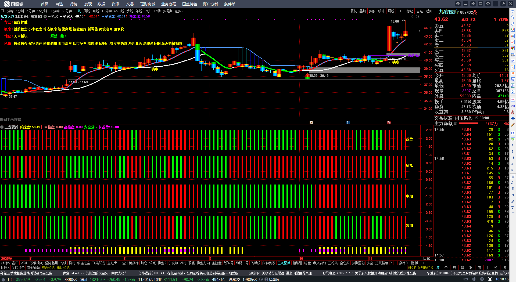Expand the 扩展 panel toggle
The image size is (516, 282).
(5, 268)
